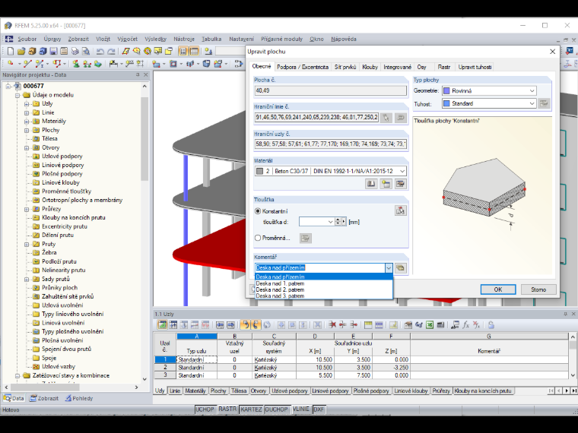Pick boundary lines graphically icon

pos(386,118)
